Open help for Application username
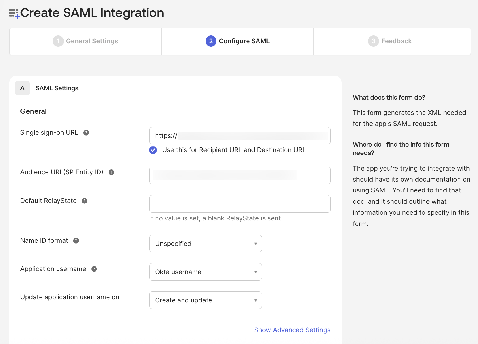 pyautogui.click(x=94, y=269)
